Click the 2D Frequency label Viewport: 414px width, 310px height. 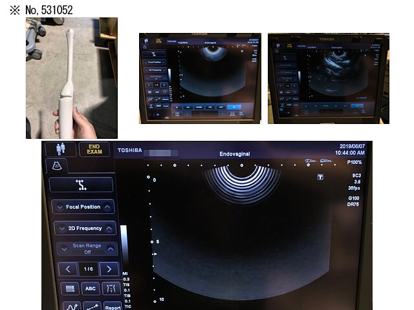click(x=85, y=228)
